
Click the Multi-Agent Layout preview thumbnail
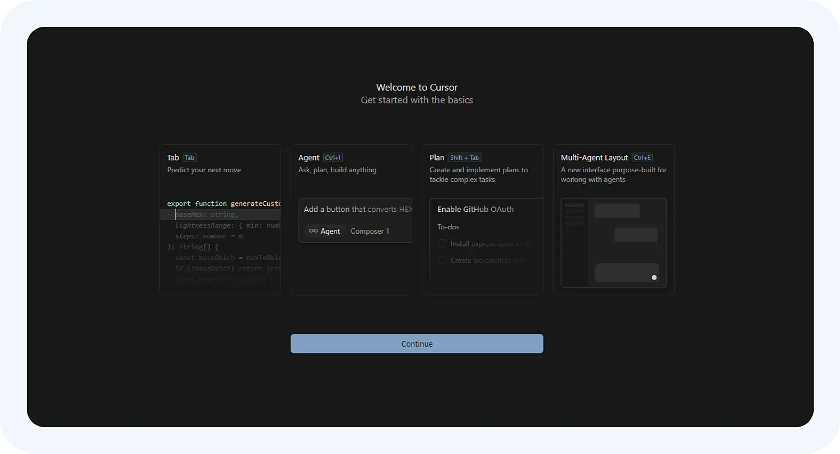click(614, 243)
